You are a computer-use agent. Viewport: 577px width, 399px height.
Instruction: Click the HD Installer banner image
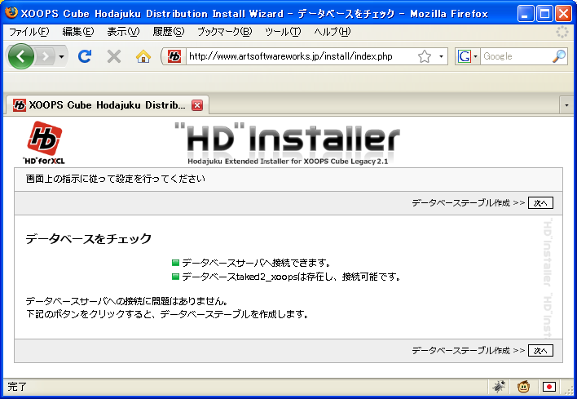pos(288,144)
